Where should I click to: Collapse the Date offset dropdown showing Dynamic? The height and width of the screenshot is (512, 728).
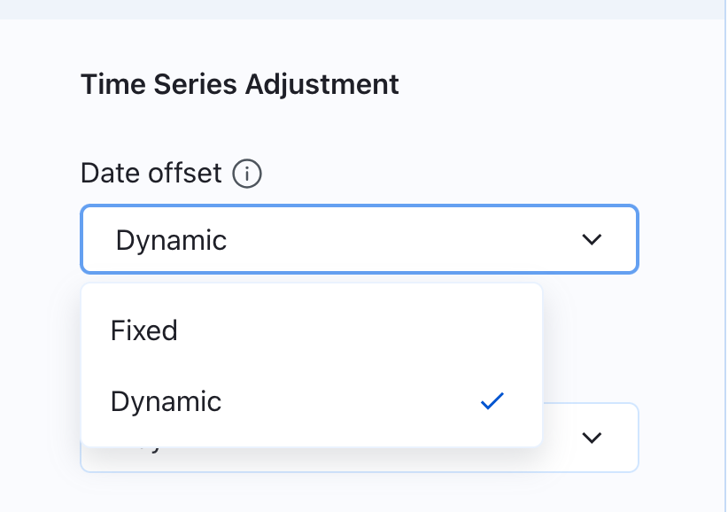359,239
